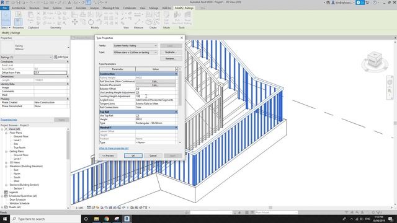The width and height of the screenshot is (397, 223).
Task: Open the File tab
Action: click(4, 8)
